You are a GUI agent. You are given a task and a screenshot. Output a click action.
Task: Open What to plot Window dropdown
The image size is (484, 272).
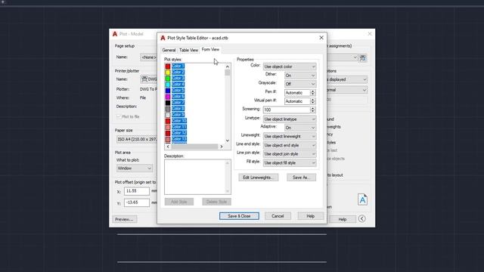135,168
